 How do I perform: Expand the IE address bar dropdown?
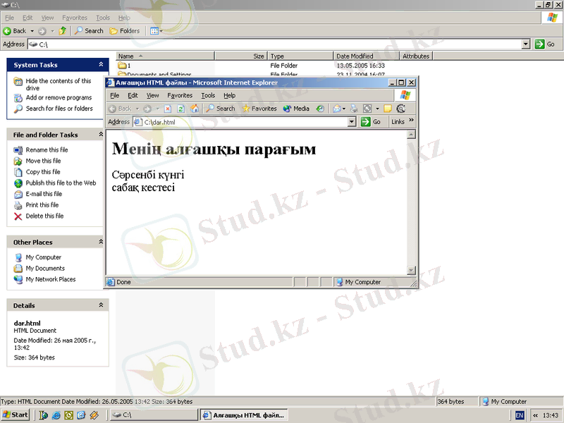[x=352, y=122]
